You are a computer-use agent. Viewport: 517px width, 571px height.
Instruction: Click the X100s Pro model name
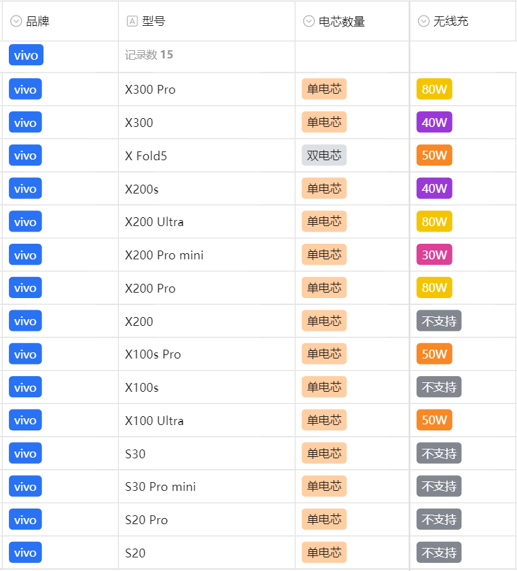153,354
